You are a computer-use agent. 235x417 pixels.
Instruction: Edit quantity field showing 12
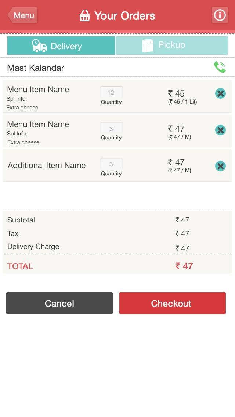(x=111, y=93)
